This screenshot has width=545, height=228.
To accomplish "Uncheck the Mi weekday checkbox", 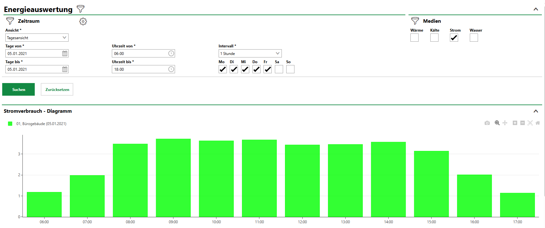I will 245,69.
